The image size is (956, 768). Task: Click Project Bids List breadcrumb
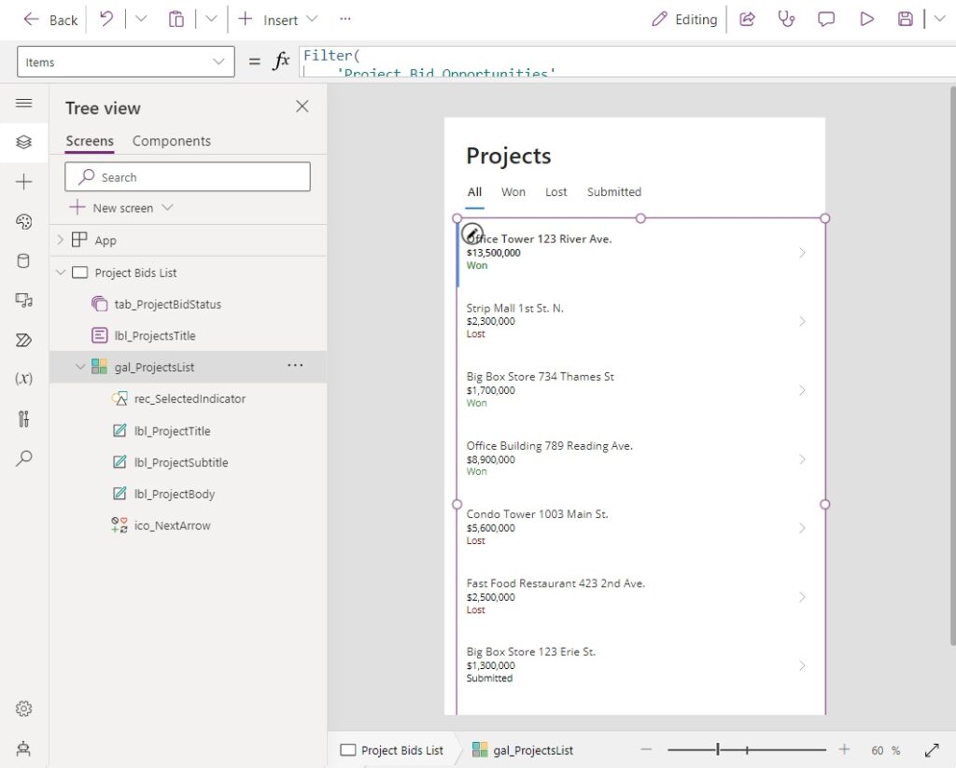pos(392,749)
